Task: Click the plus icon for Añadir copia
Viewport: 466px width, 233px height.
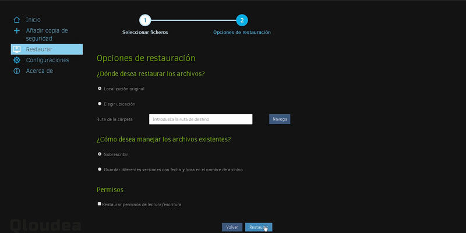Action: [x=17, y=31]
